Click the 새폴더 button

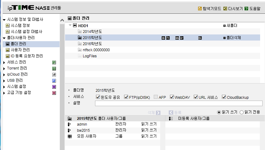[x=230, y=26]
